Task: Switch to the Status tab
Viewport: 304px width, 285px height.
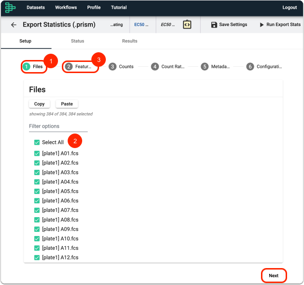Action: coord(77,41)
